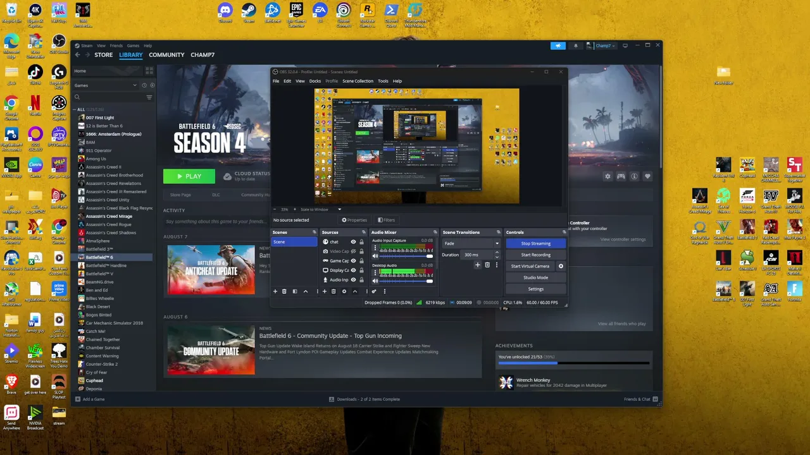This screenshot has width=810, height=455.
Task: Open the OBS Tools menu
Action: point(383,81)
